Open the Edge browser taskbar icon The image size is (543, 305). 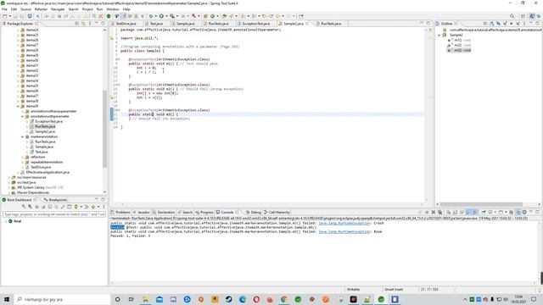(x=243, y=299)
